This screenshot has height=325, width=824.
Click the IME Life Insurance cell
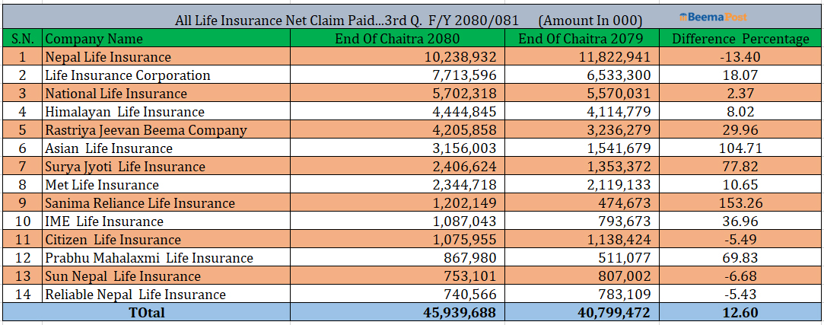(103, 221)
